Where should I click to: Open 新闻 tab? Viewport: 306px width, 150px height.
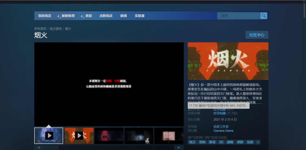coord(124,16)
